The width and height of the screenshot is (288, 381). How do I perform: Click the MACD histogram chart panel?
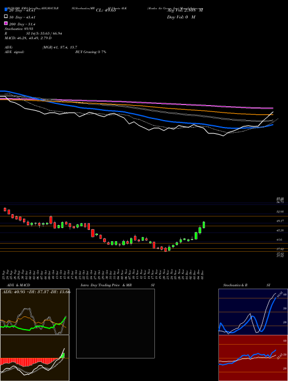[35, 358]
